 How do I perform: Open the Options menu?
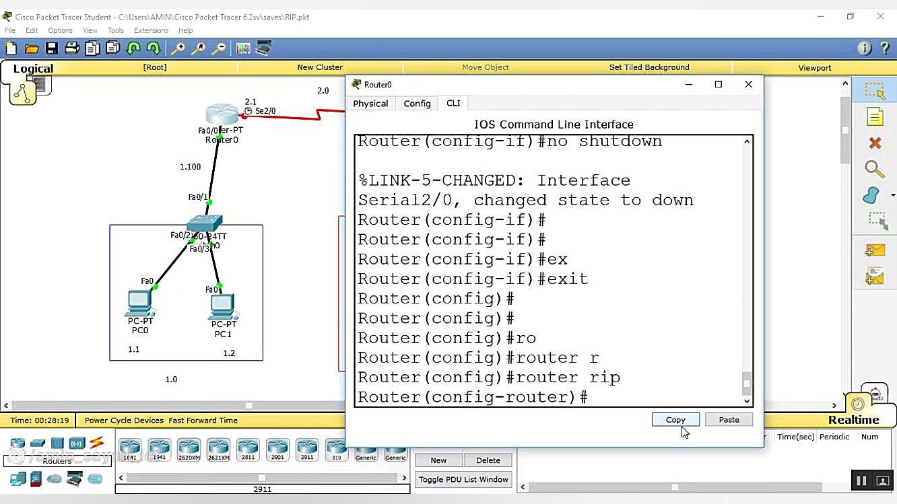pos(60,30)
